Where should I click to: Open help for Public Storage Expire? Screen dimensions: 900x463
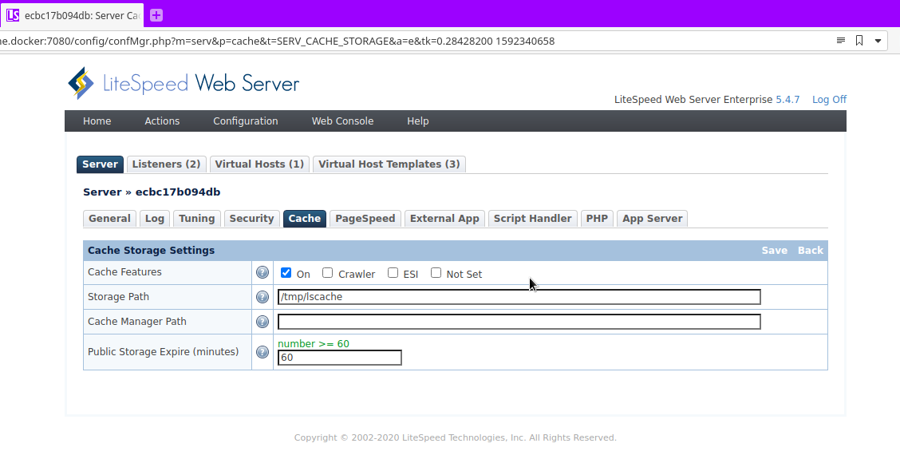pos(262,351)
